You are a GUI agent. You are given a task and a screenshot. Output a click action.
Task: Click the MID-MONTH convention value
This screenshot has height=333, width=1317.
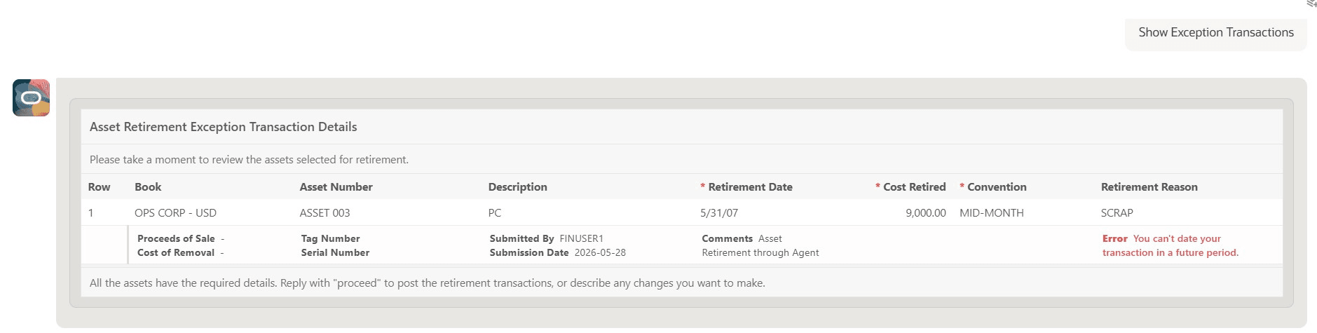coord(991,213)
